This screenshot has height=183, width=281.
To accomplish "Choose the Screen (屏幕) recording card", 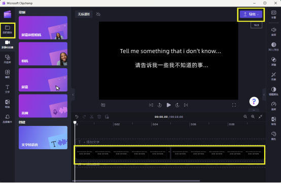I will click(x=43, y=80).
